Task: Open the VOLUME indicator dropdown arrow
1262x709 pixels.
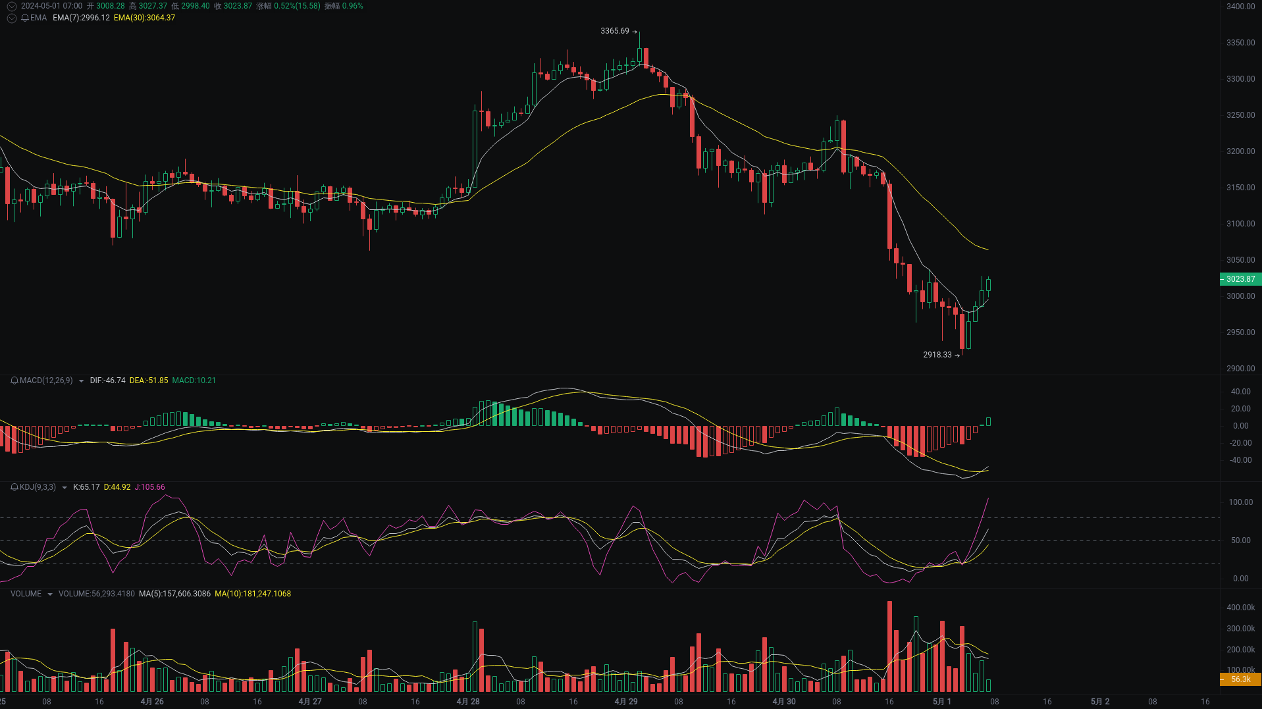Action: (50, 593)
